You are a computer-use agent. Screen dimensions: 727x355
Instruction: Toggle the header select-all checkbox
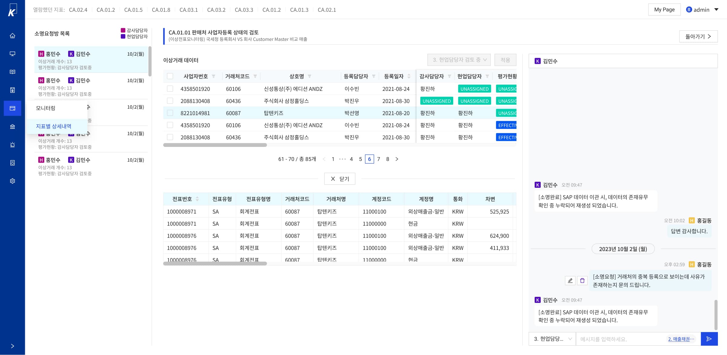pos(170,76)
